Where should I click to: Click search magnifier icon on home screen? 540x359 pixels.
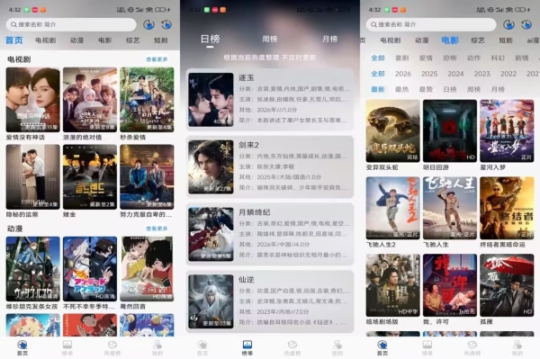[13, 24]
